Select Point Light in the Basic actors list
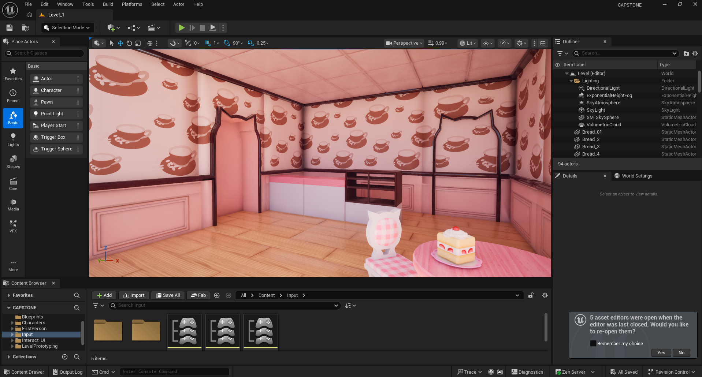The width and height of the screenshot is (702, 377). click(56, 114)
